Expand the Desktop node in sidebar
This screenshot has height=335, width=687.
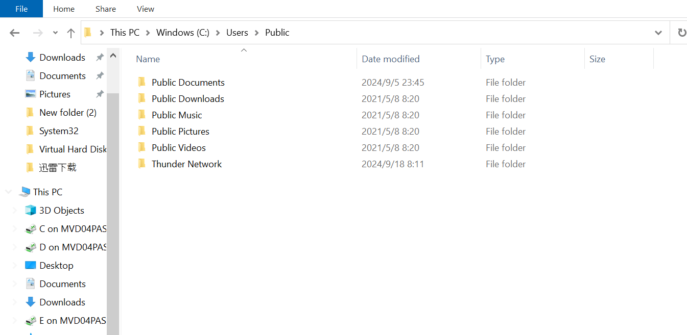[x=14, y=265]
